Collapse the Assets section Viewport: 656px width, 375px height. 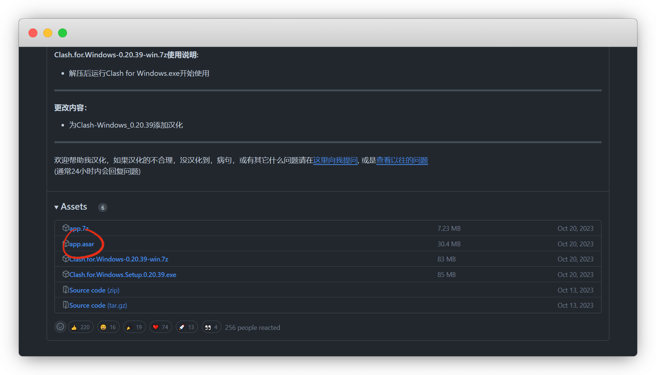coord(71,207)
